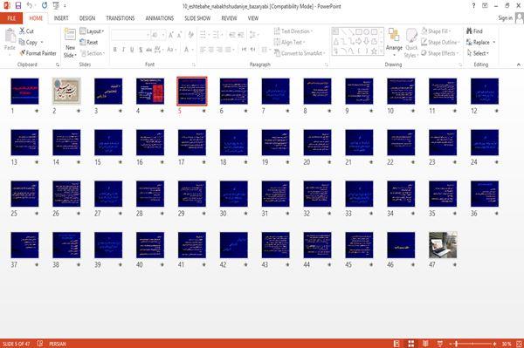The image size is (524, 348).
Task: Click Slide Sorter view icon in status bar
Action: (411, 344)
